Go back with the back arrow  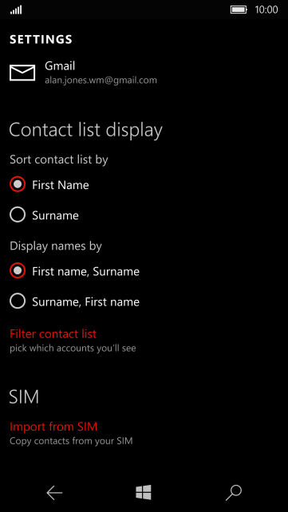coord(54,493)
